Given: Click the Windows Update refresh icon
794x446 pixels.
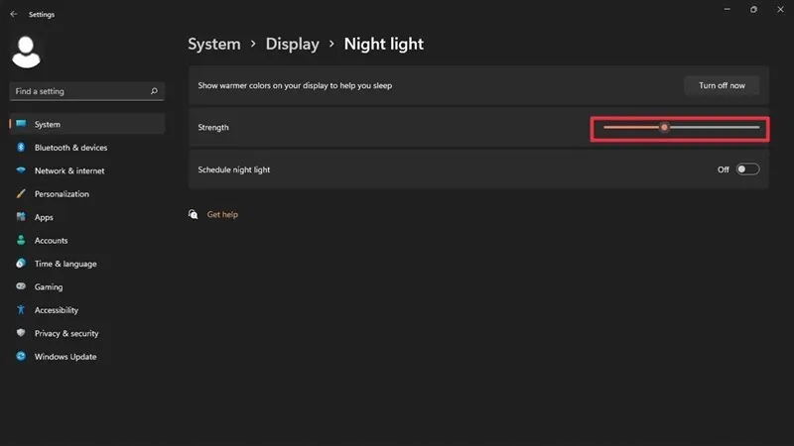Looking at the screenshot, I should [x=21, y=356].
